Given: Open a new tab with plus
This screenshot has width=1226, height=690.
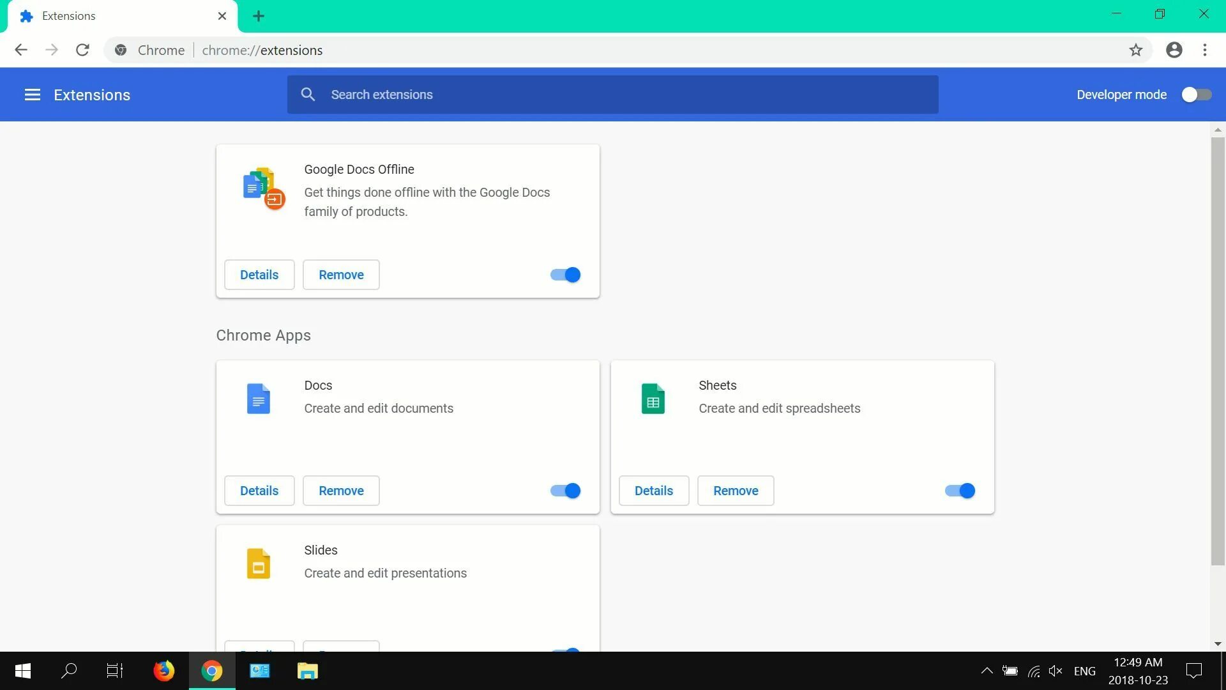Looking at the screenshot, I should point(258,16).
